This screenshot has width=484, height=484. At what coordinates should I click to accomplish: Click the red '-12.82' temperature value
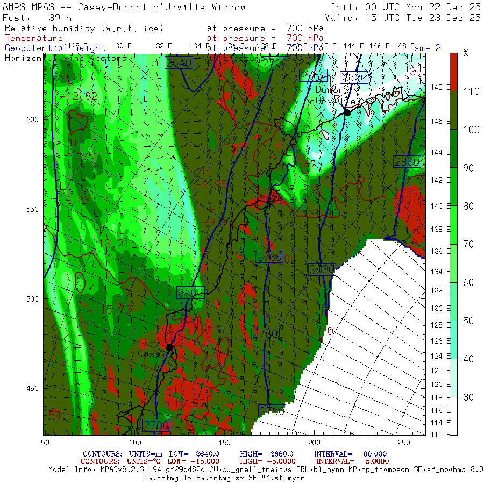click(x=79, y=96)
